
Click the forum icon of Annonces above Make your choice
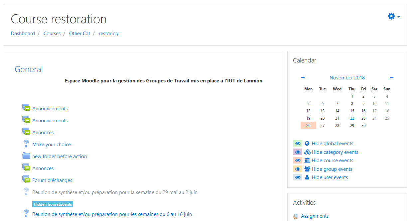point(26,132)
